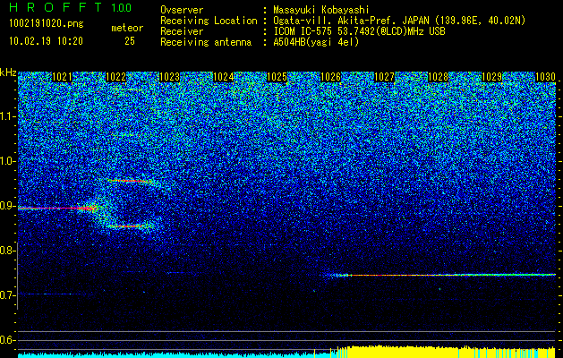Viewport: 563px width, 358px height.
Task: Select the 1.00 version number
Action: [122, 7]
